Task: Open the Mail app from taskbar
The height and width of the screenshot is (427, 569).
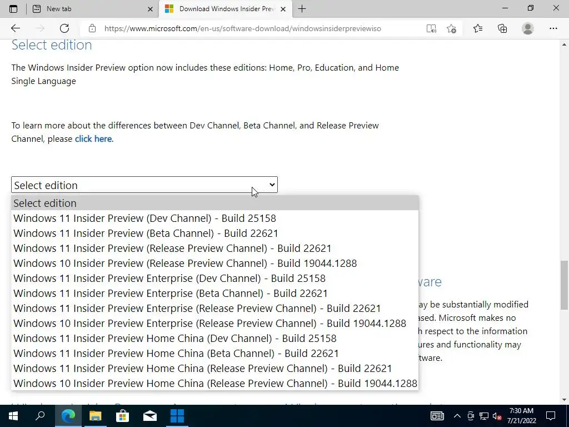Action: click(149, 416)
